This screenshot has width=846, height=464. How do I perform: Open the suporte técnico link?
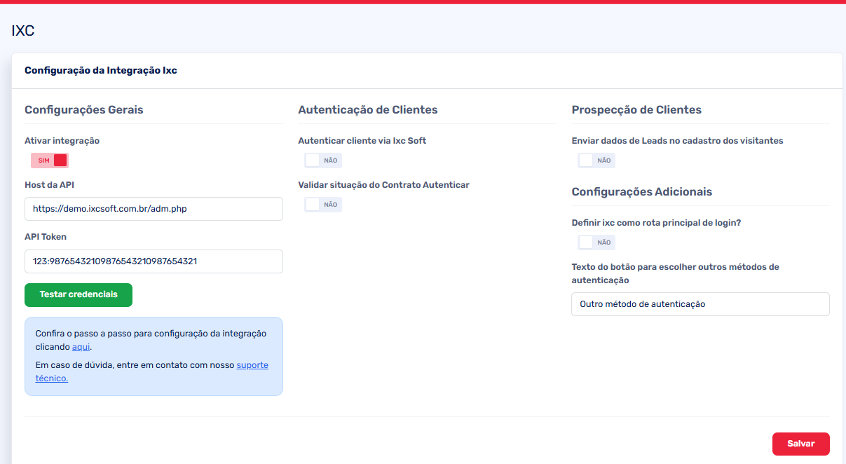click(x=252, y=365)
